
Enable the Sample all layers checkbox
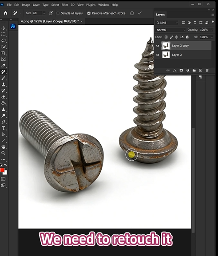(58, 13)
